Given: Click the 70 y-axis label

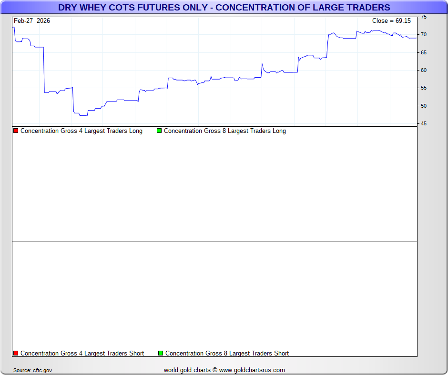Looking at the screenshot, I should (423, 35).
